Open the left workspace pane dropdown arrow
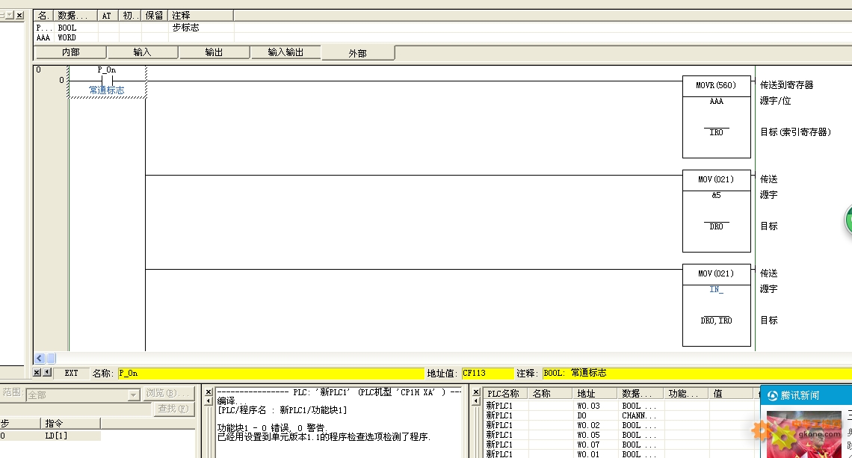 point(9,15)
